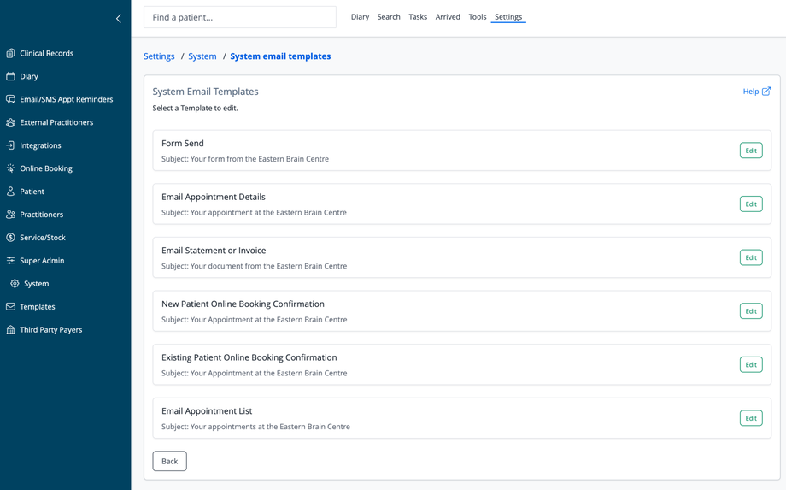Image resolution: width=786 pixels, height=490 pixels.
Task: Open the Arrived tab in top navigation
Action: tap(448, 17)
